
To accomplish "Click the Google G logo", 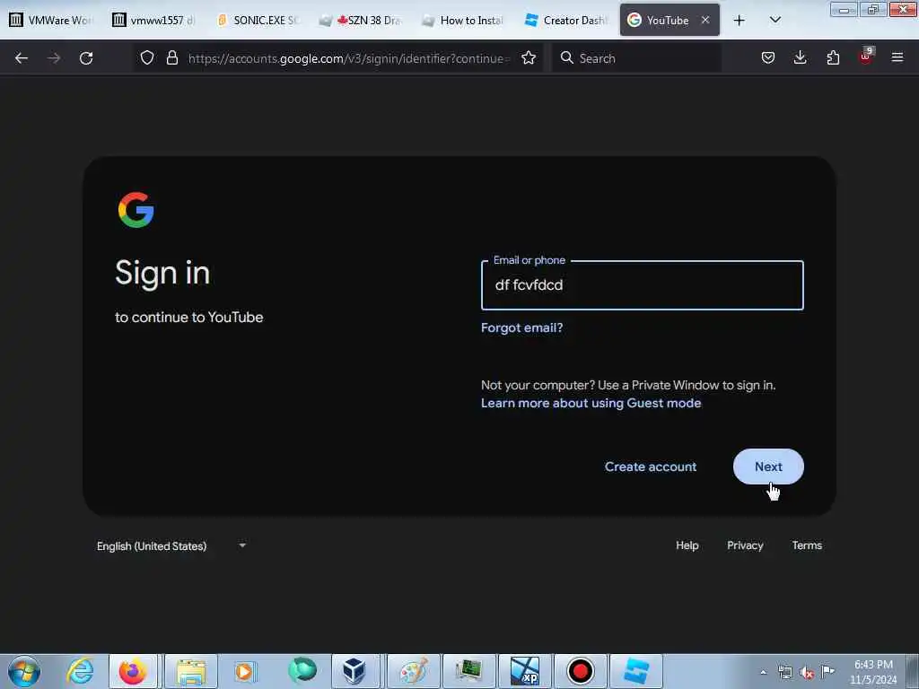I will 136,210.
